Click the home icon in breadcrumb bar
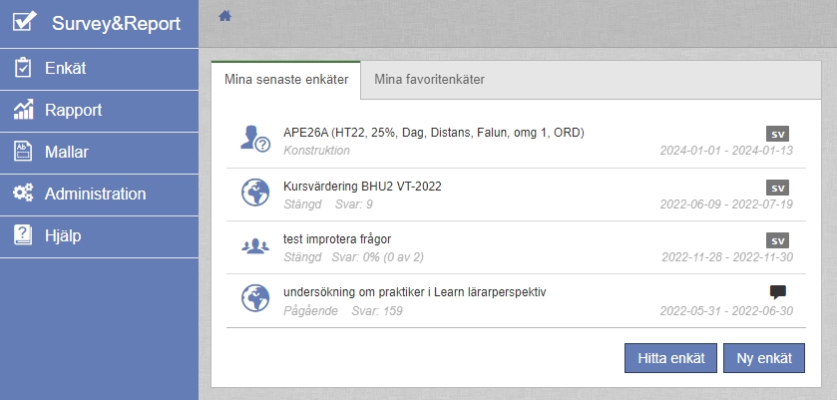This screenshot has width=837, height=400. point(225,15)
